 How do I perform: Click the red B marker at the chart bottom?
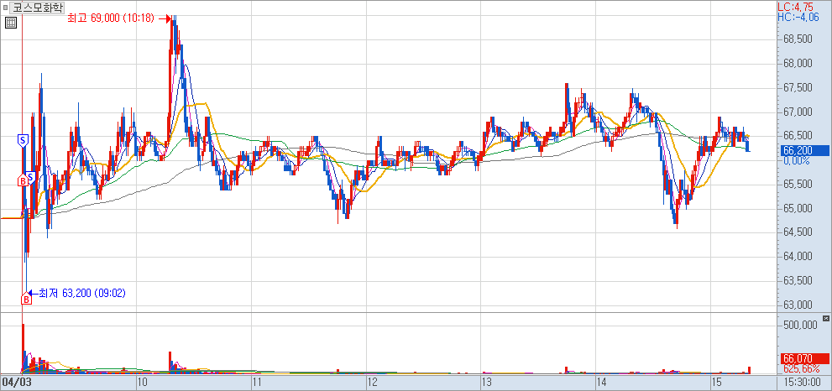[26, 300]
